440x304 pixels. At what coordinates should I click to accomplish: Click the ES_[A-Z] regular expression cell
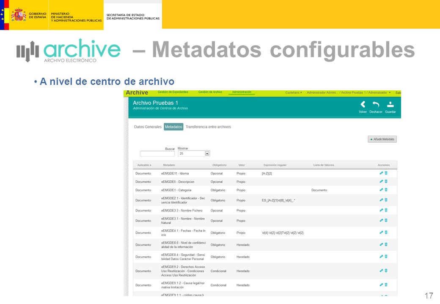coord(278,201)
